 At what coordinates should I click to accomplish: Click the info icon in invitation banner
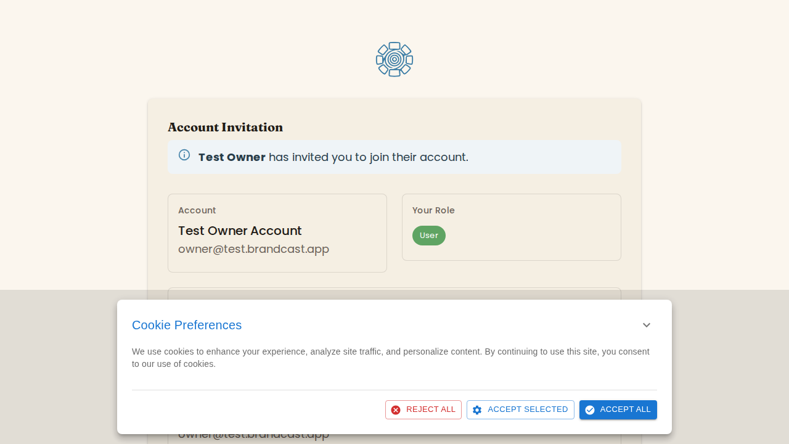point(184,155)
